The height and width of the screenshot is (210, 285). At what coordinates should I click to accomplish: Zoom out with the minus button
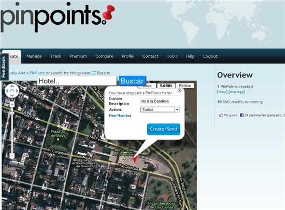[x=12, y=156]
